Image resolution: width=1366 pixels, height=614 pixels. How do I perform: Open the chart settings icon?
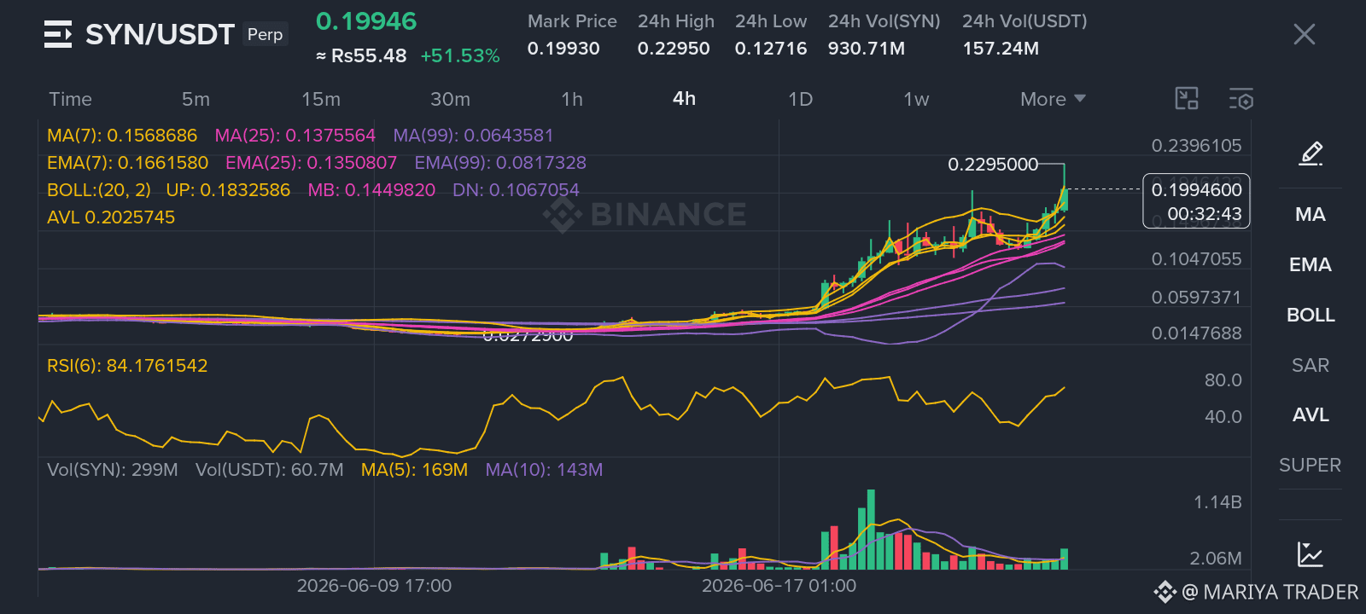pos(1241,99)
